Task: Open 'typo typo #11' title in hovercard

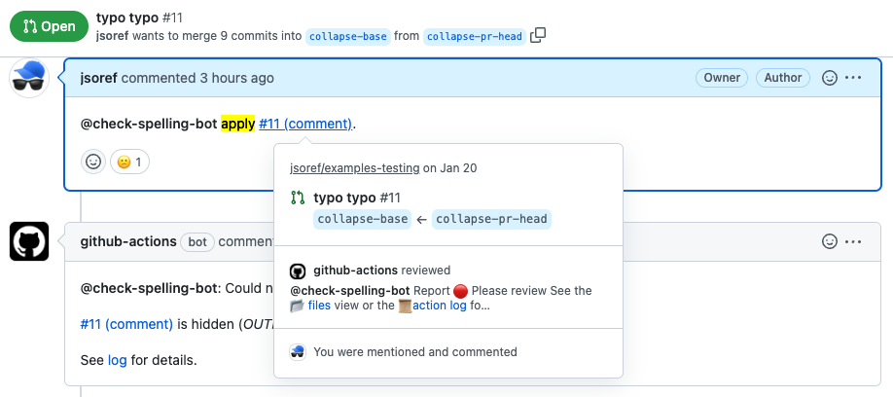Action: click(357, 198)
